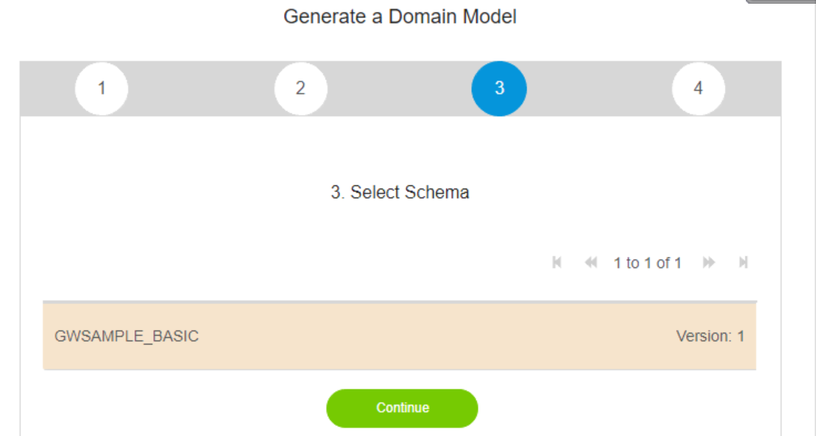The height and width of the screenshot is (436, 816).
Task: Click progress bar between steps 1 and 2
Action: click(201, 88)
